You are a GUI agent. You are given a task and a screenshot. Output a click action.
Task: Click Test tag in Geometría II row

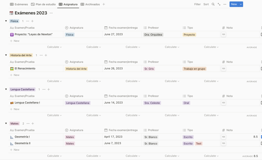coord(199,144)
